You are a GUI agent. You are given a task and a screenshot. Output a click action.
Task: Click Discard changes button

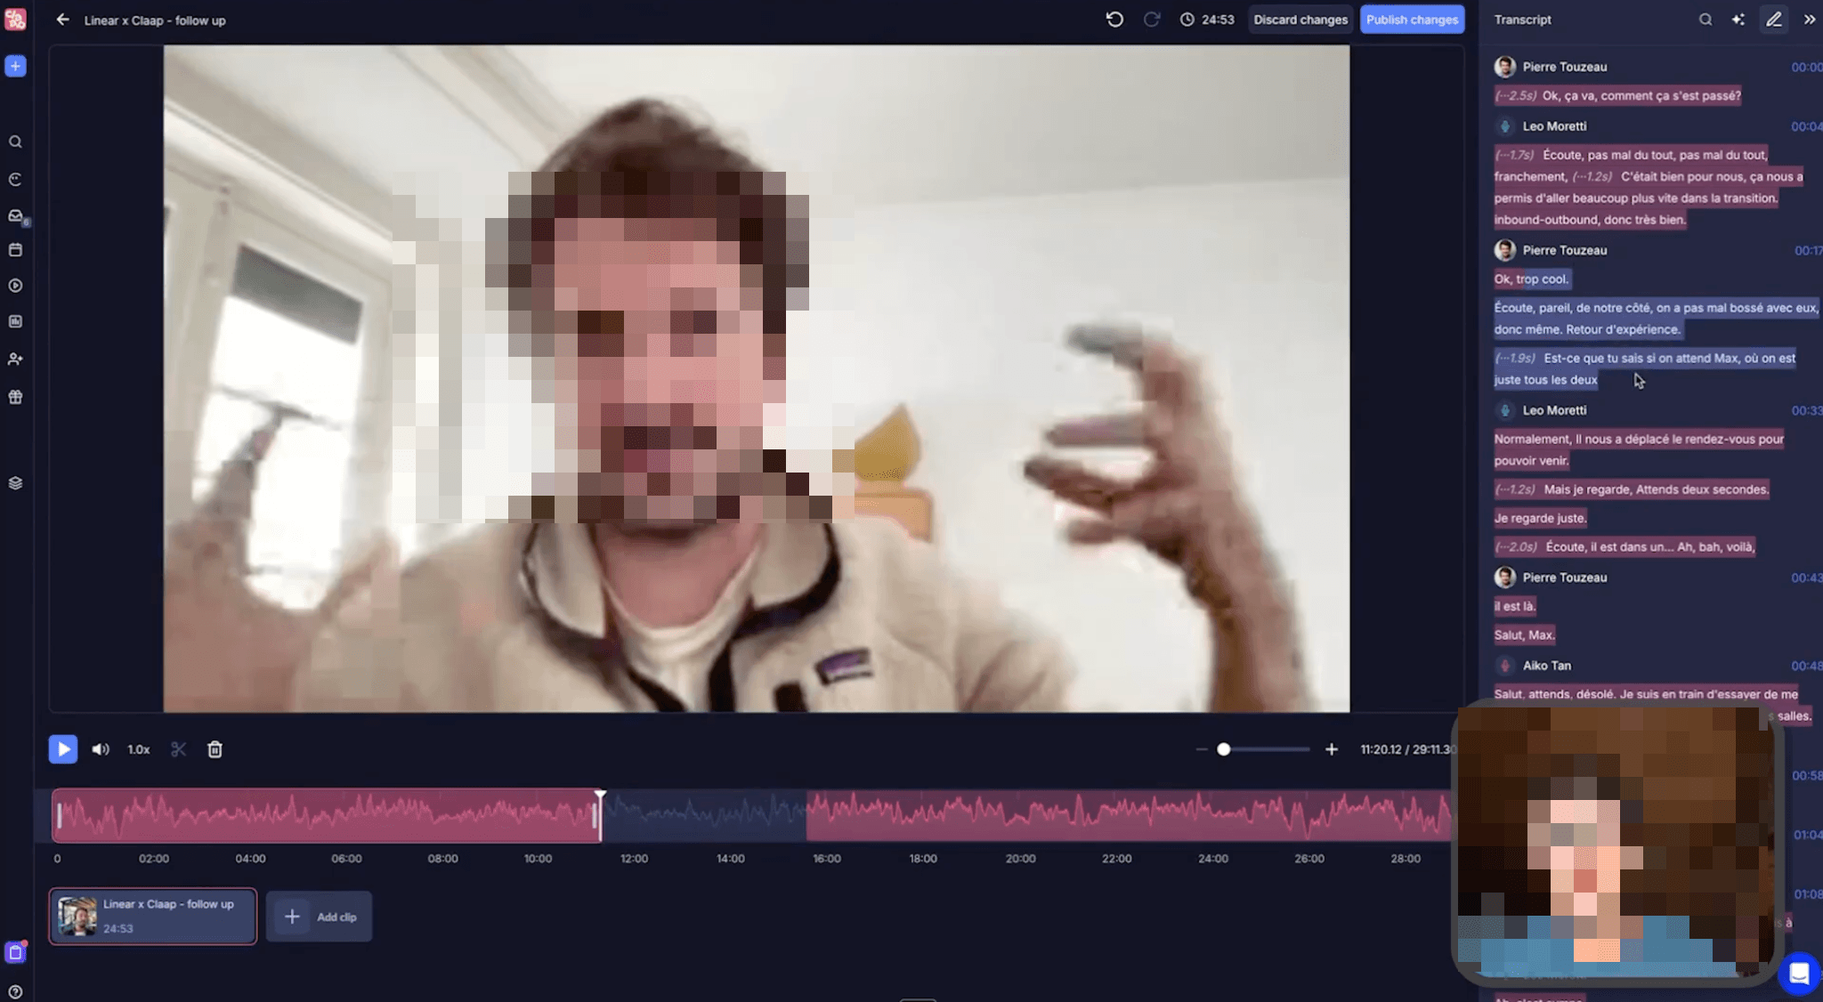click(x=1300, y=20)
